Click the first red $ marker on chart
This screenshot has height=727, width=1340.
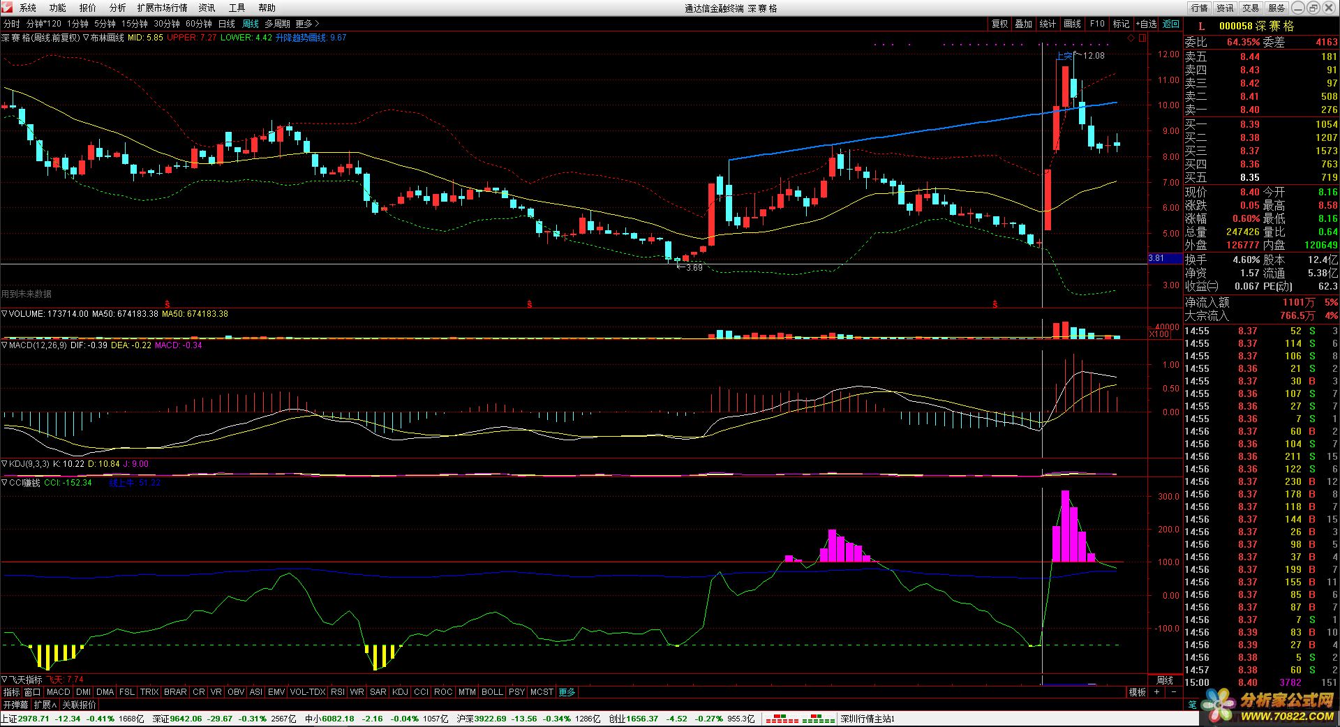(167, 304)
